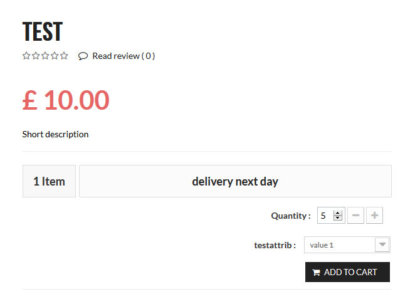Click the "delivery next day" box
Viewport: 415px width, 299px height.
235,181
